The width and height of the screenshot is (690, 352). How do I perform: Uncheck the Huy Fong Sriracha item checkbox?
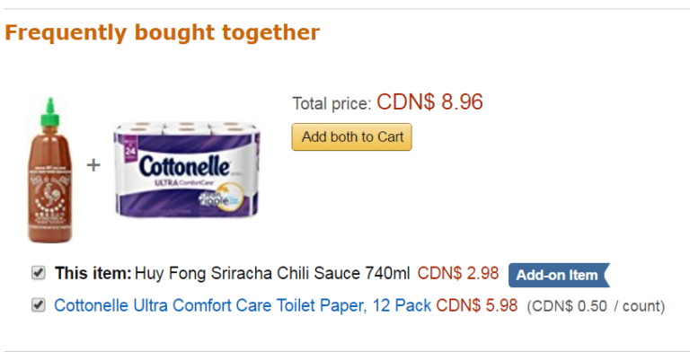(39, 273)
